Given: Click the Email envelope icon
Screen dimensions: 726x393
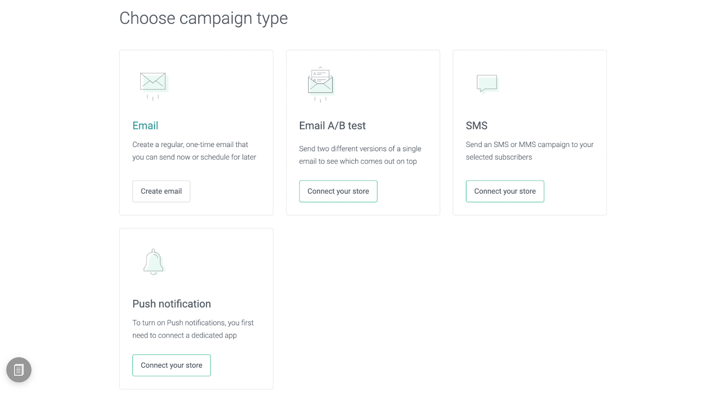Looking at the screenshot, I should pyautogui.click(x=153, y=84).
